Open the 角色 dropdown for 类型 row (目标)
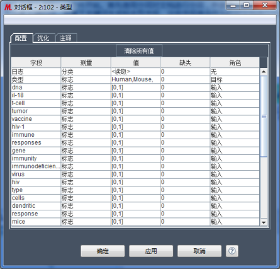The width and height of the screenshot is (280, 269). 235,79
